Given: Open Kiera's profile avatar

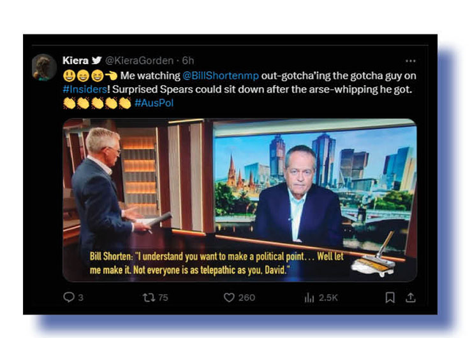Looking at the screenshot, I should coord(44,67).
